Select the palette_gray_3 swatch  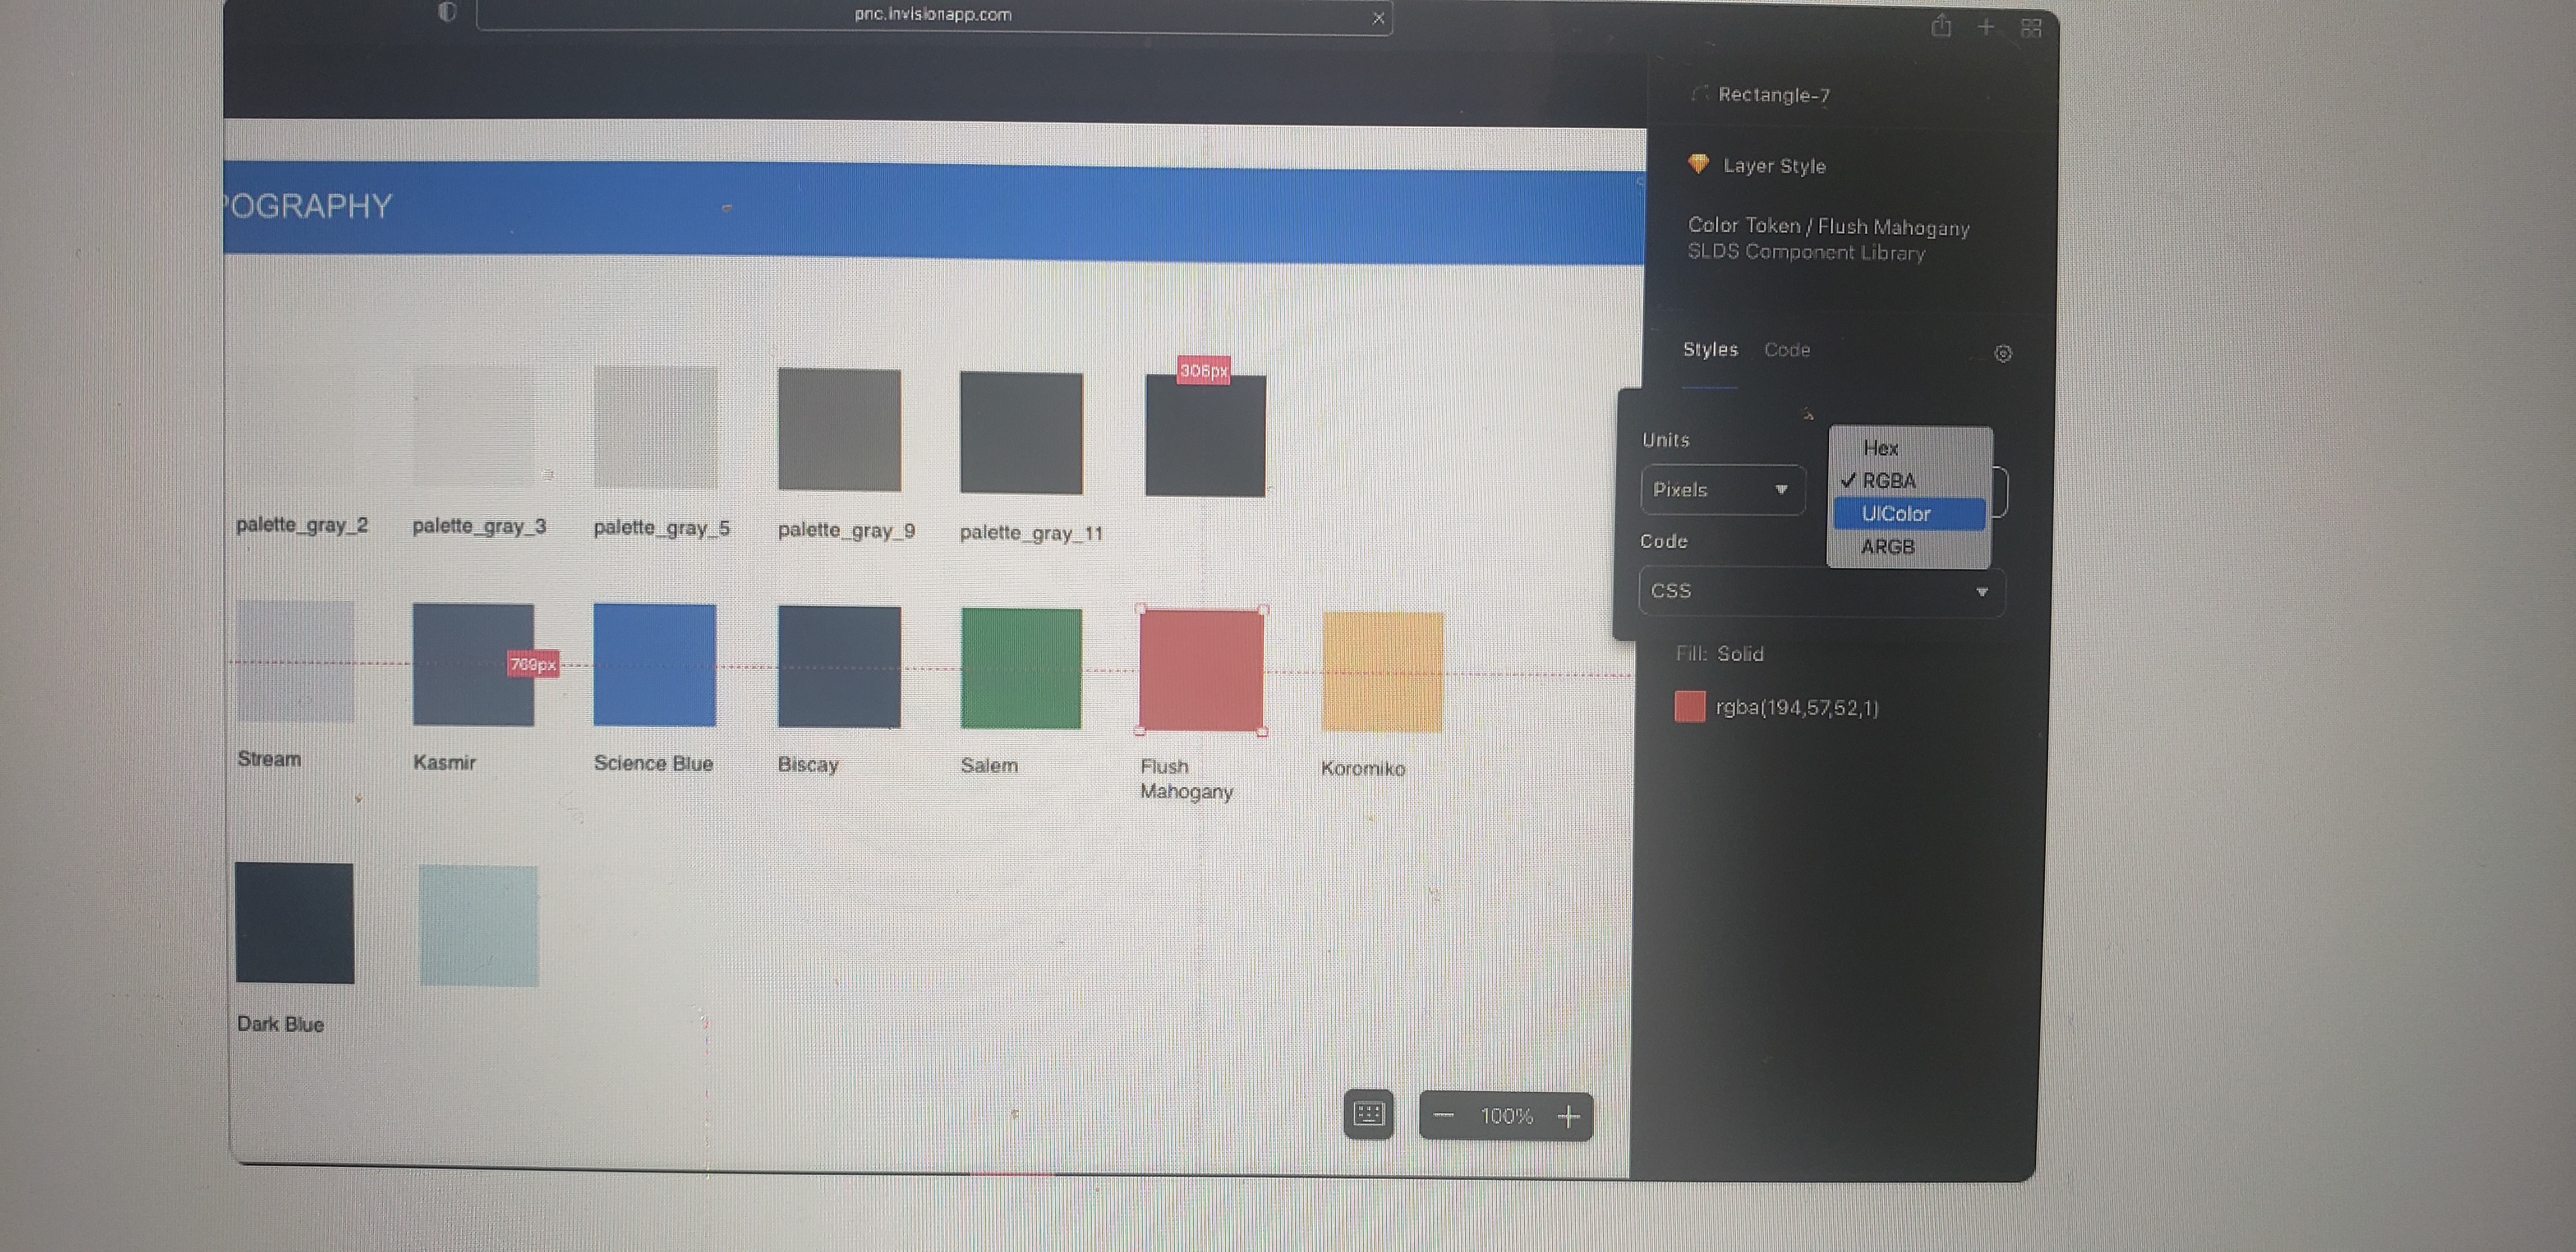coord(473,425)
